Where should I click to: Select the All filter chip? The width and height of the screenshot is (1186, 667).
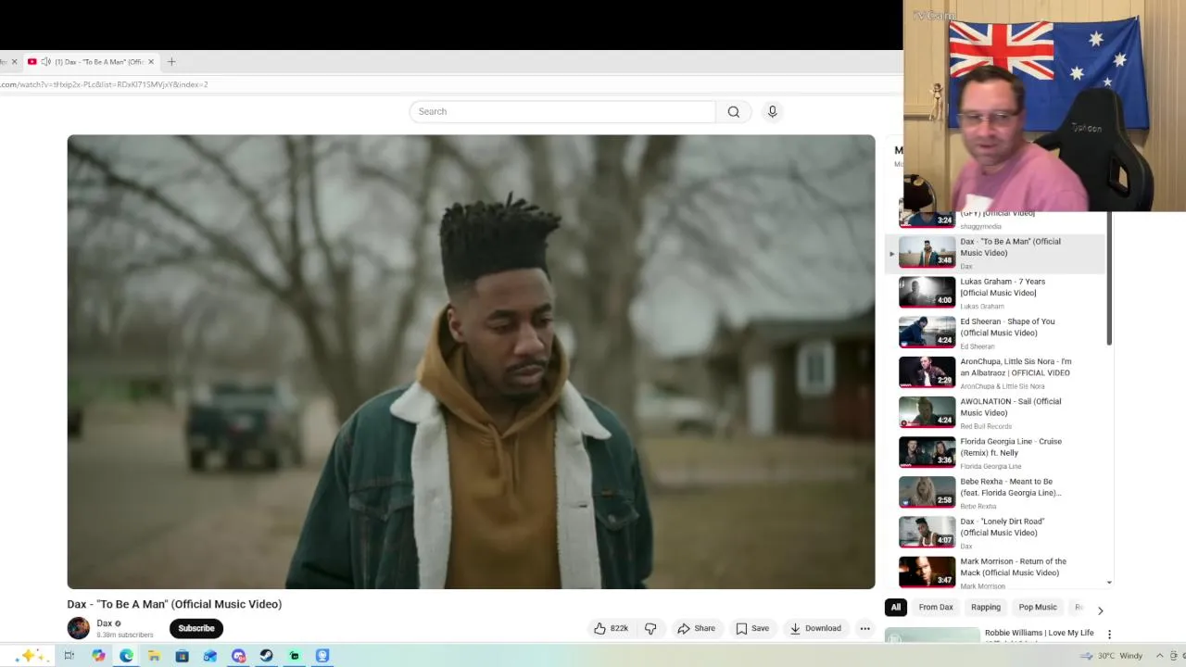[x=895, y=608]
